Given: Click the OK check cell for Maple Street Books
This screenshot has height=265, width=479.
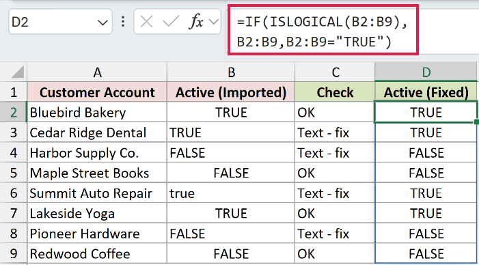Looking at the screenshot, I should click(335, 173).
